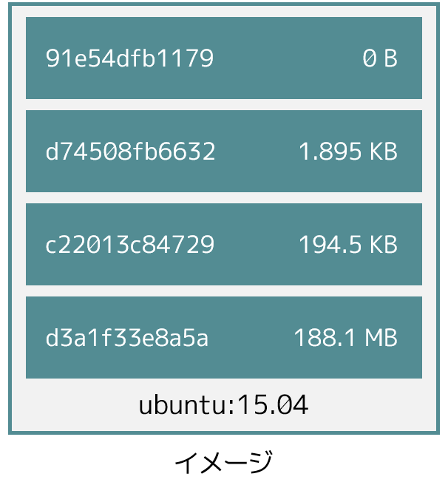Click 15.04 version number in tag
Screen dimensions: 448x485
coord(273,404)
